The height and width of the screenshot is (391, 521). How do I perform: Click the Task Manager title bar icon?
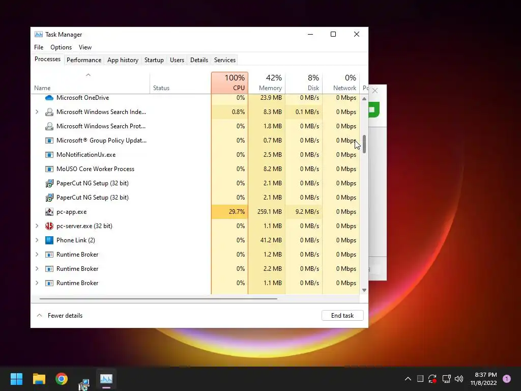click(x=39, y=35)
